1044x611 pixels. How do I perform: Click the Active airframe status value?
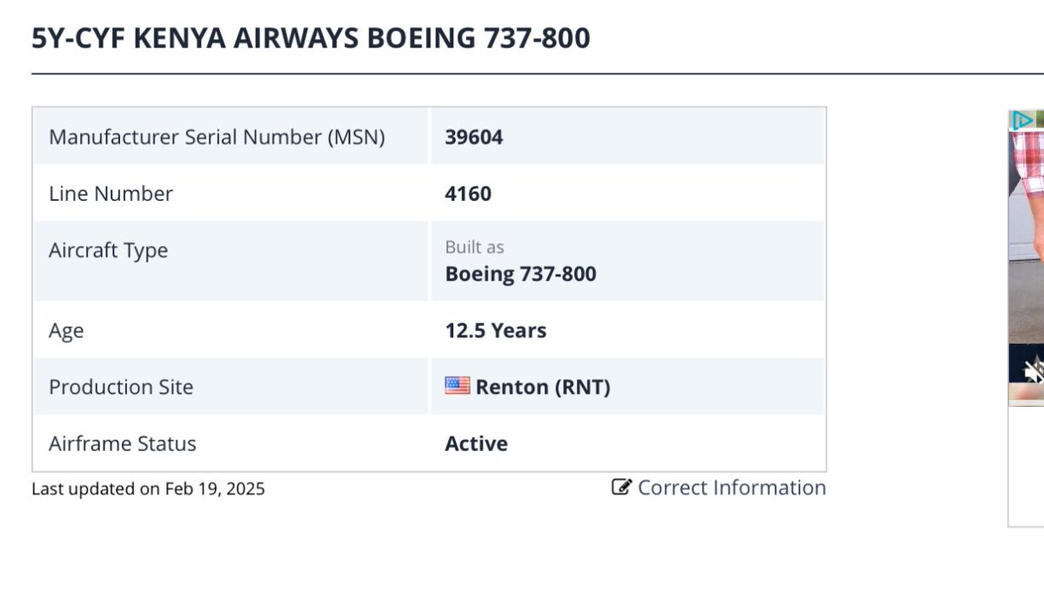(477, 443)
